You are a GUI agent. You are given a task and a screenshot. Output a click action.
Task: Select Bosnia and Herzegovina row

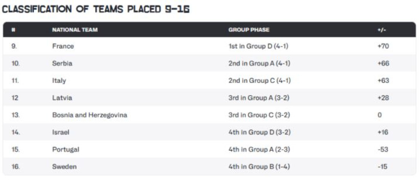click(x=209, y=115)
